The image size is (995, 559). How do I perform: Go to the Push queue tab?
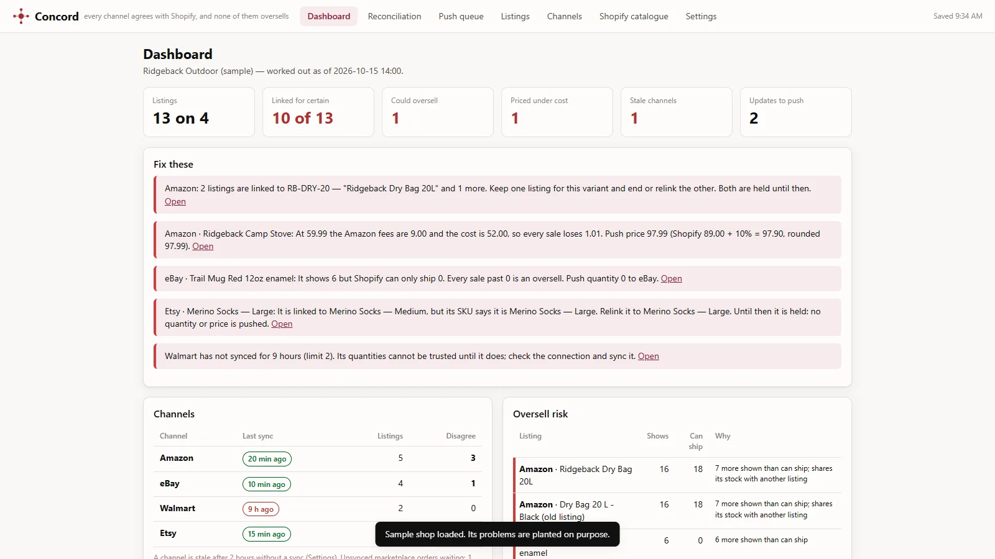(x=461, y=16)
